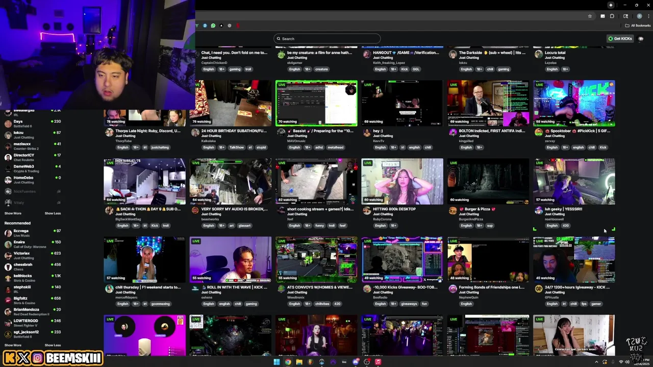Image resolution: width=653 pixels, height=367 pixels.
Task: Click zerxsy channel avatar icon
Action: (x=539, y=133)
